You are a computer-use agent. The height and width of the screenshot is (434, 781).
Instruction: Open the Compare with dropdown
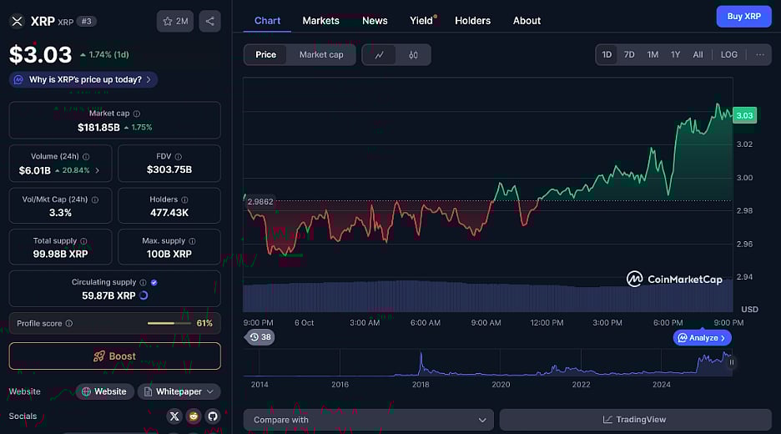(x=369, y=420)
